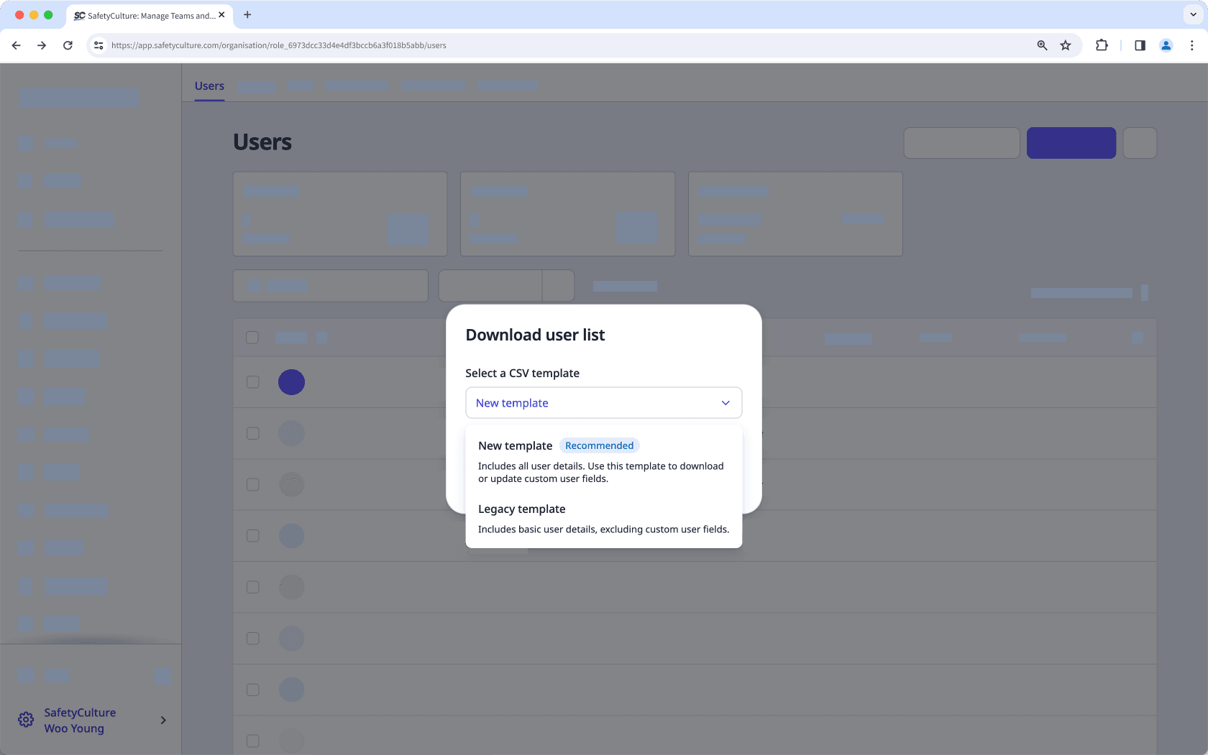
Task: Choose the recommended New template option
Action: pos(516,445)
